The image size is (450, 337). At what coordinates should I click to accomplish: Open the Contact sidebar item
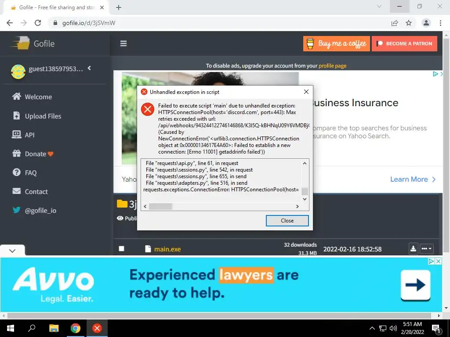tap(30, 191)
